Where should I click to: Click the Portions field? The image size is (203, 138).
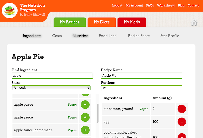pyautogui.click(x=142, y=88)
